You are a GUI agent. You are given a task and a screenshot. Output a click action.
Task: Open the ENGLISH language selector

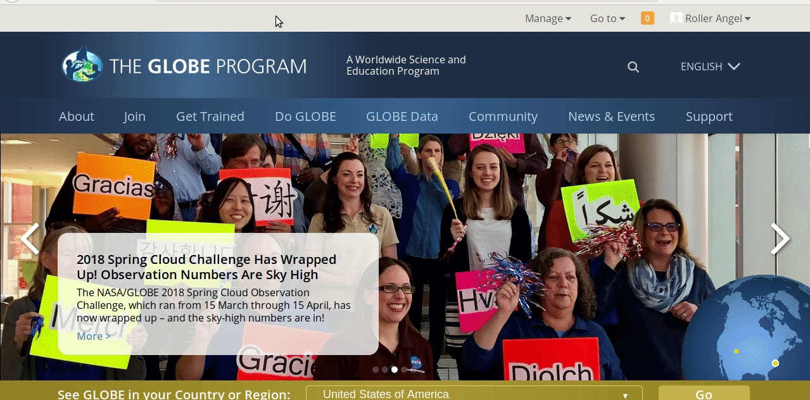710,66
